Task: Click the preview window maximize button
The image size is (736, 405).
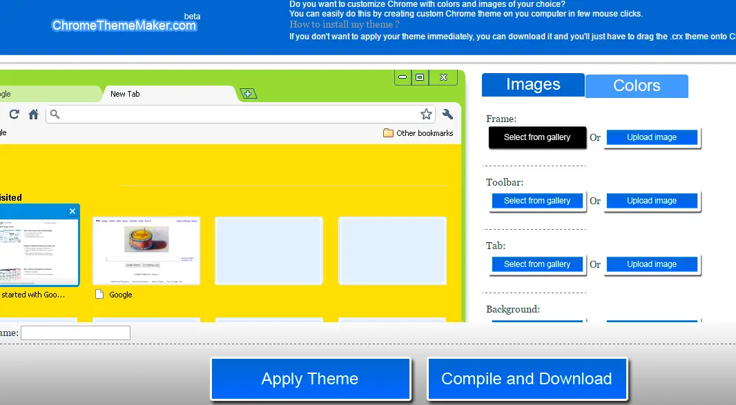Action: click(x=420, y=77)
